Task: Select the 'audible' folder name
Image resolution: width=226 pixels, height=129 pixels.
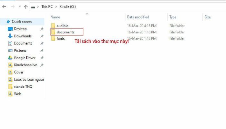Action: 62,26
